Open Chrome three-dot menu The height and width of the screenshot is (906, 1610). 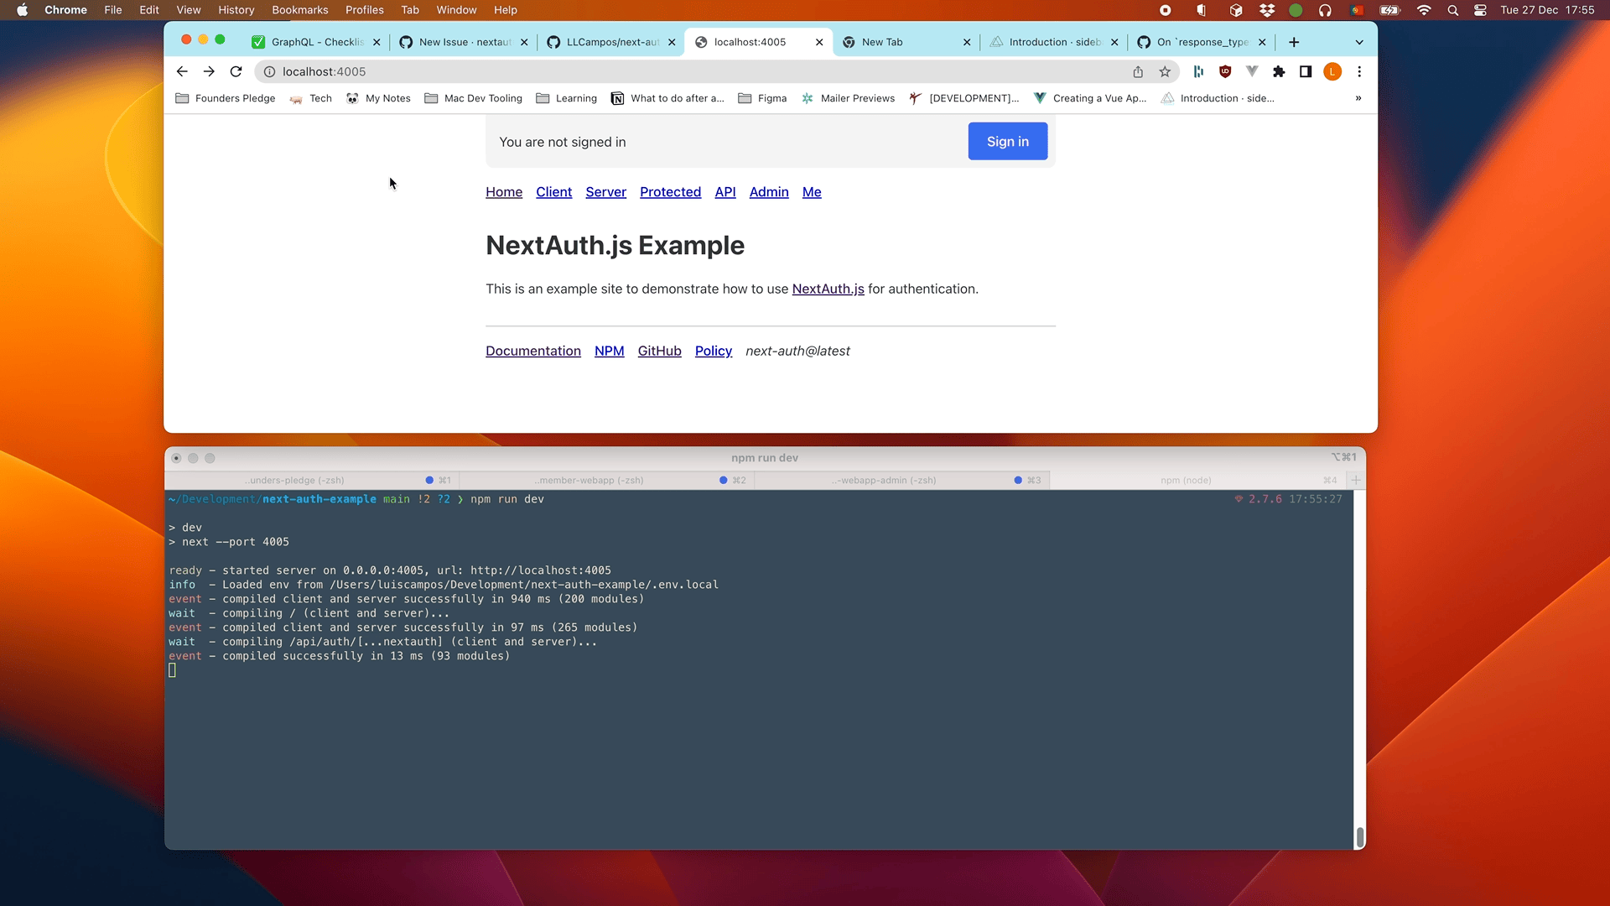pos(1359,71)
